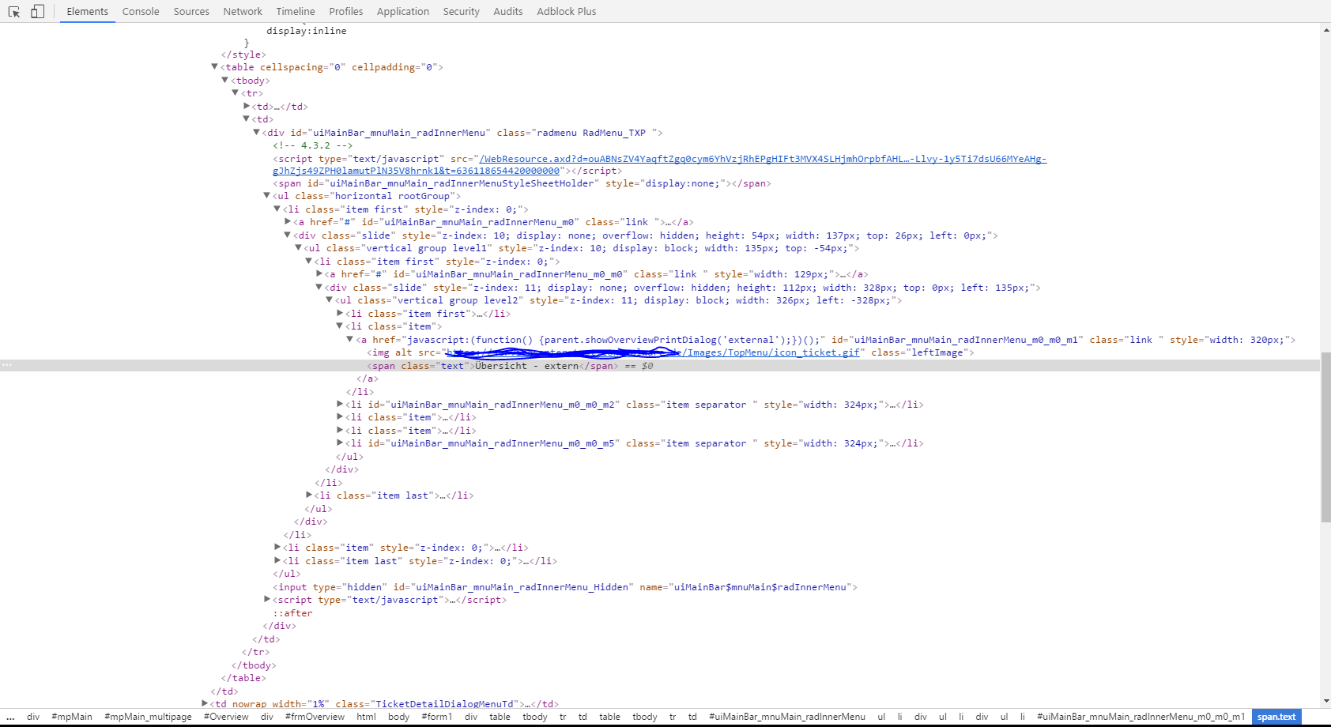Select span.text breadcrumb item
The width and height of the screenshot is (1331, 727).
click(x=1276, y=717)
